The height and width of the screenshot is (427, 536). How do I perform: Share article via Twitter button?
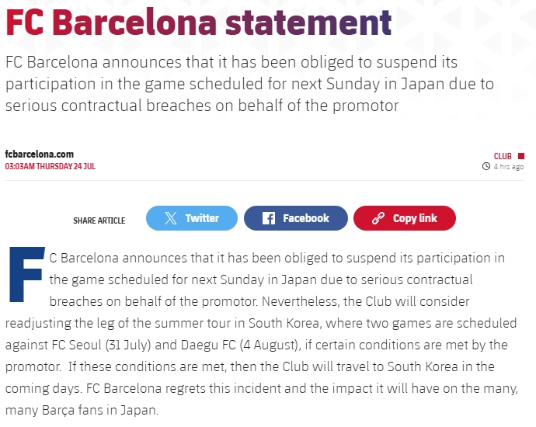[191, 218]
